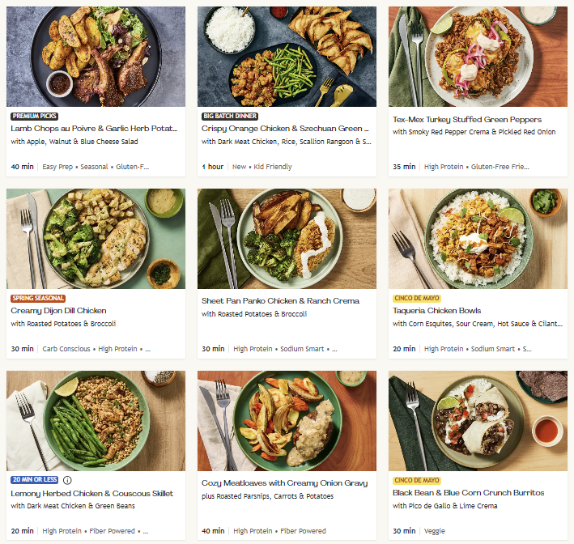The height and width of the screenshot is (544, 574).
Task: View the Taqueria Chicken Bowls photo
Action: click(x=478, y=239)
